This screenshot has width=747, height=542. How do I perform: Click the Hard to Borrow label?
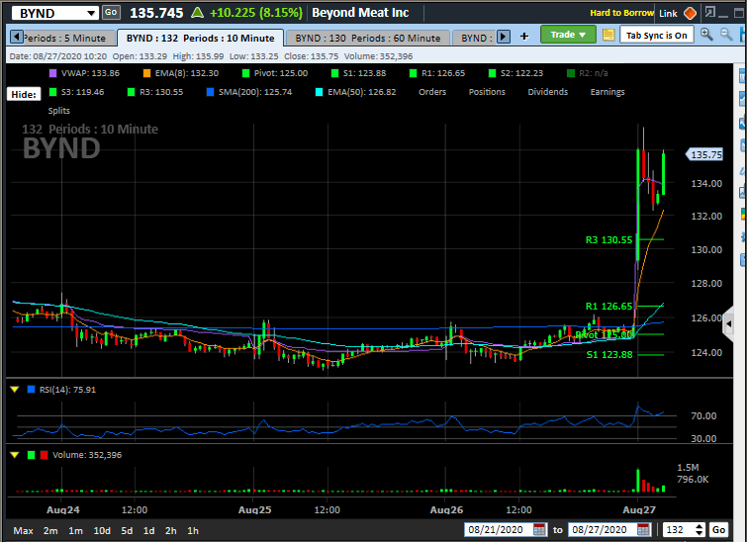point(621,13)
